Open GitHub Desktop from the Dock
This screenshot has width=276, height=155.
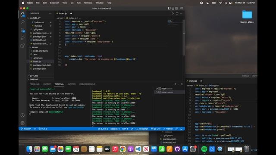[x=177, y=149]
